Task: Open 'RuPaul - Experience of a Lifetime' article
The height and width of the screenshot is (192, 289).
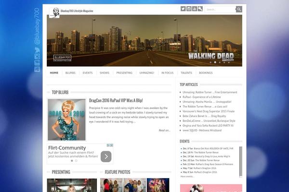Action: point(202,97)
